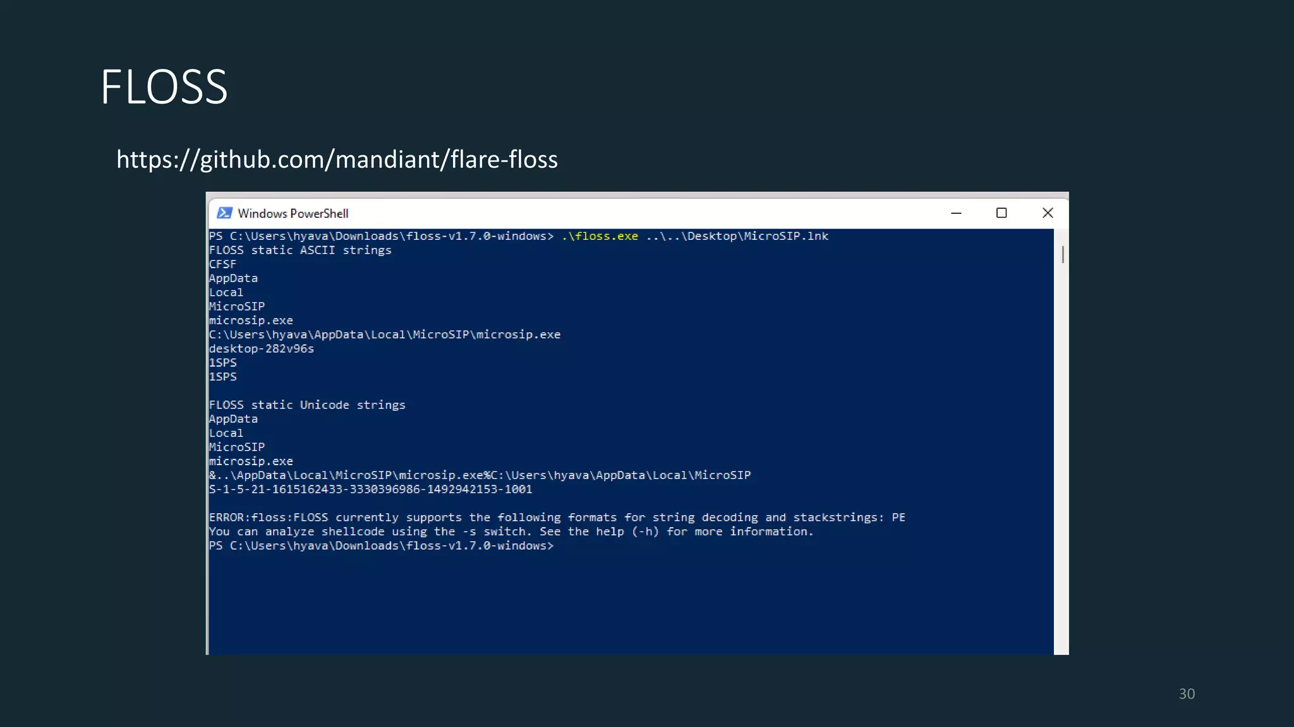Click the MicroSIP.lnk argument in command

pos(785,236)
